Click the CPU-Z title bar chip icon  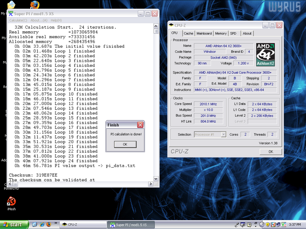click(x=171, y=25)
